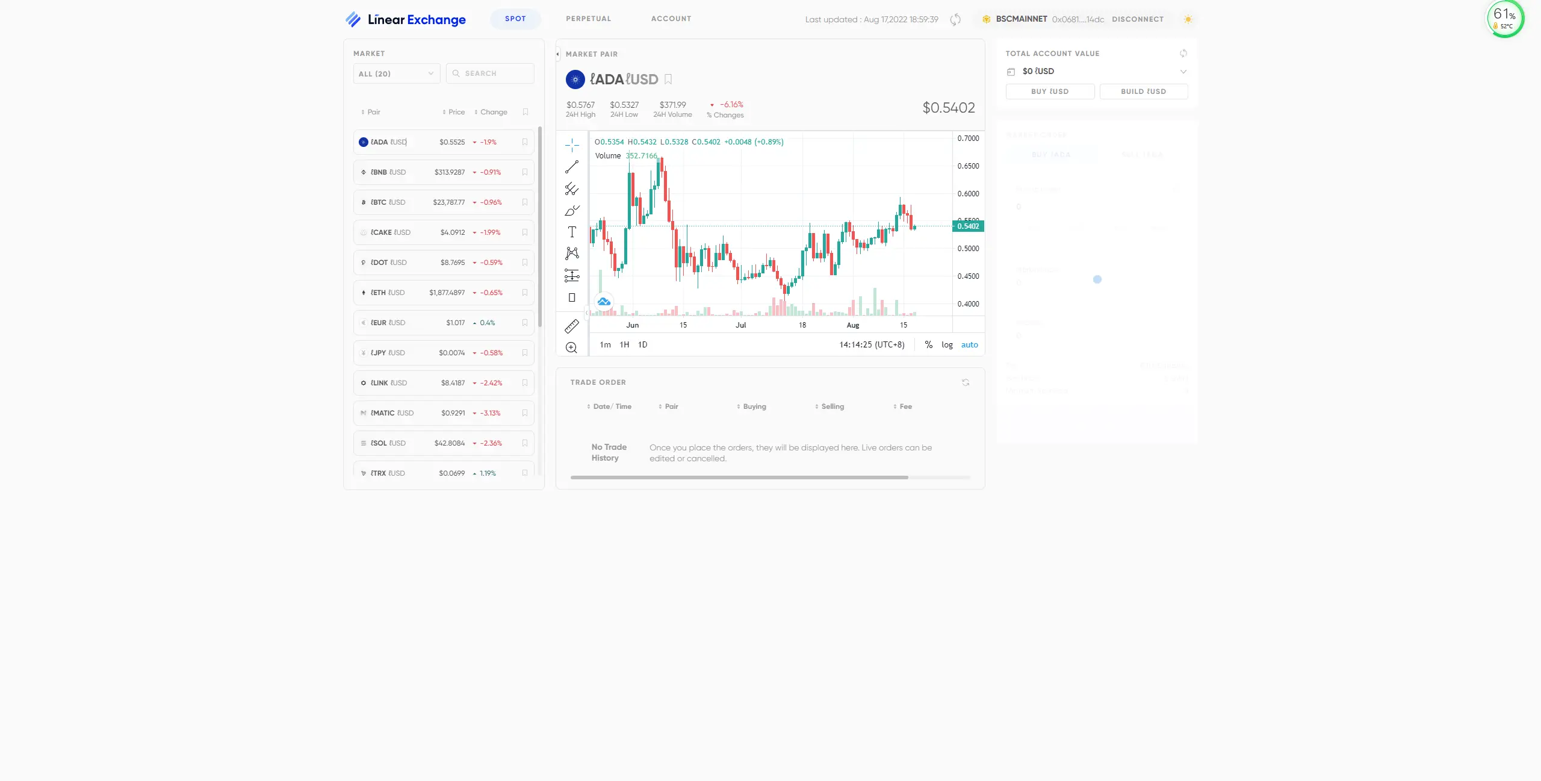Switch theme with the sun icon
This screenshot has height=781, width=1541.
click(1188, 19)
